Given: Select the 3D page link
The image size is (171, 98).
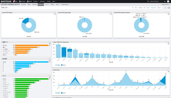Looking at the screenshot, I should click(145, 8).
